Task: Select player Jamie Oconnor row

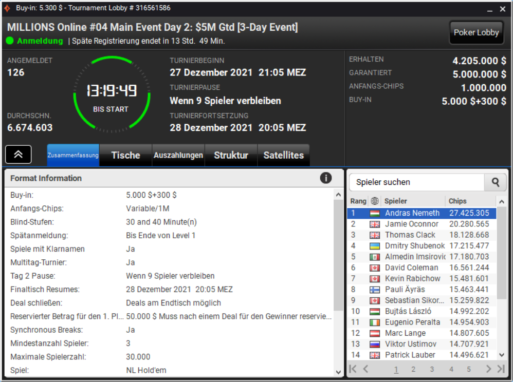Action: click(x=422, y=224)
